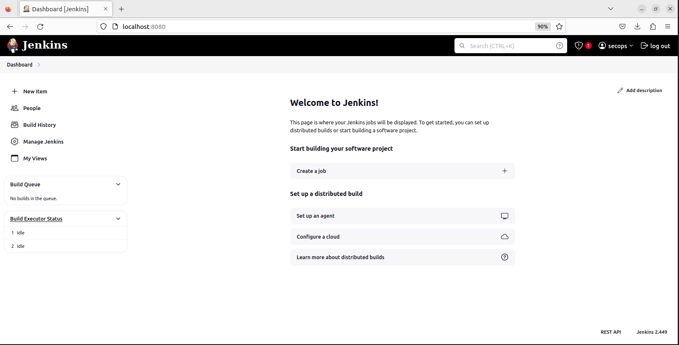Click the Jenkins butler logo icon
The image size is (679, 345).
[13, 45]
